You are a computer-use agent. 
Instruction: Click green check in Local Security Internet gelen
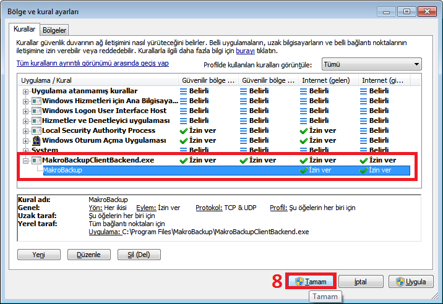point(304,131)
